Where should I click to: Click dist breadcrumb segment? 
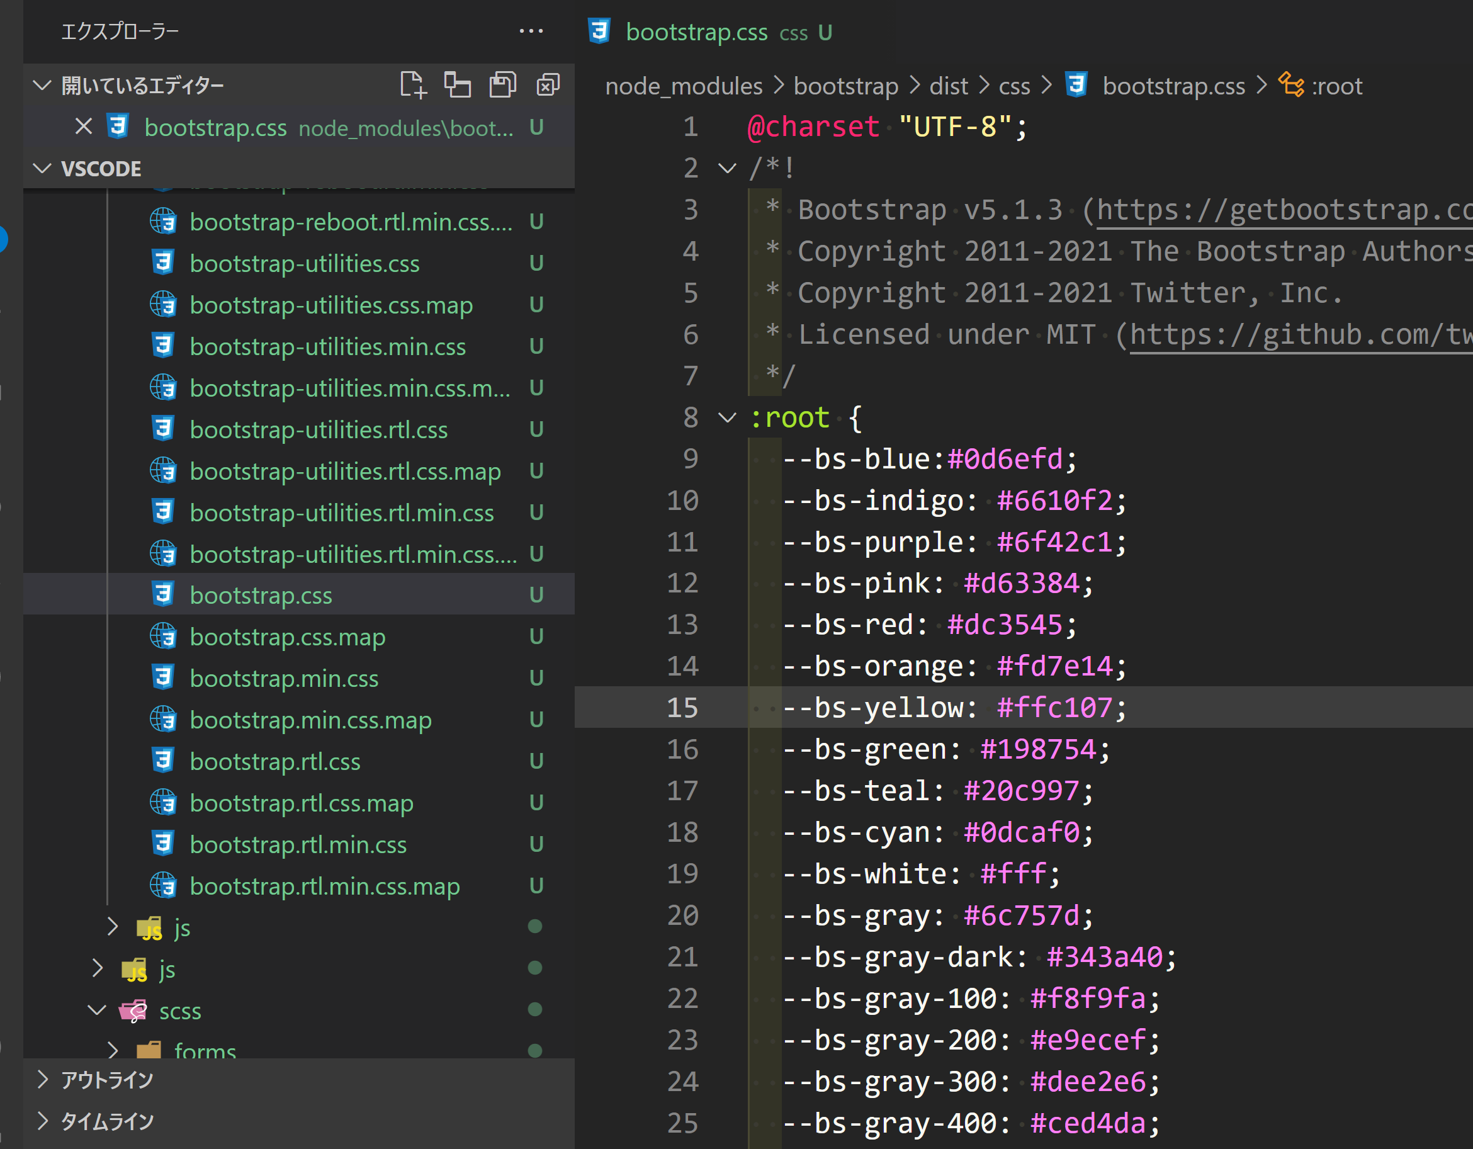coord(948,86)
